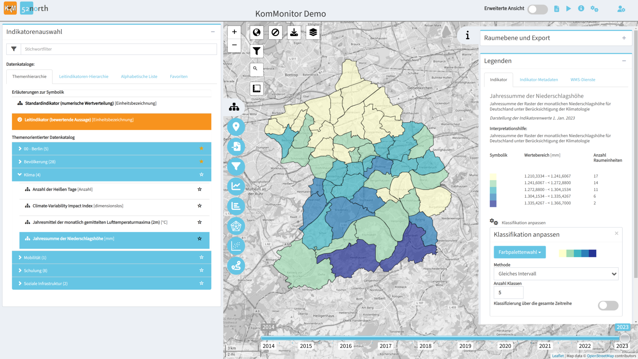
Task: Switch to Indikator-Metadaten tab
Action: 539,80
